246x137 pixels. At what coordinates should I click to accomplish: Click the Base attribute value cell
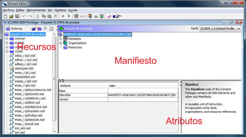(143, 91)
